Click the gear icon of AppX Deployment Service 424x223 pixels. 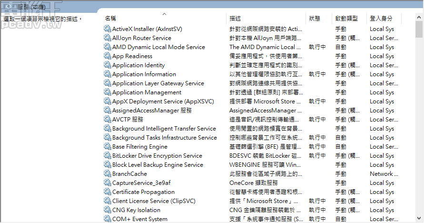[x=108, y=101]
